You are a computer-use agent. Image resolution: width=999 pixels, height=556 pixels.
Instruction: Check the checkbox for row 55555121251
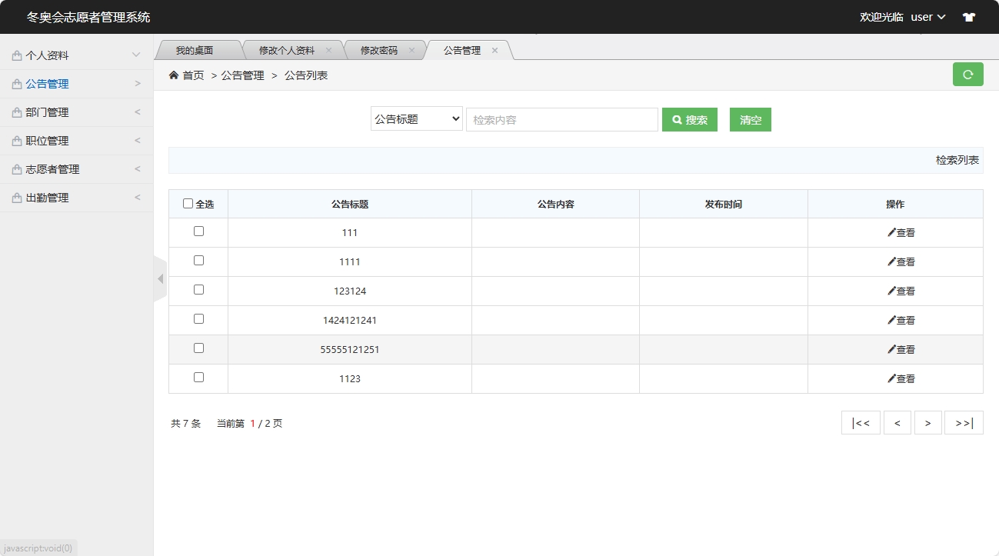tap(198, 348)
